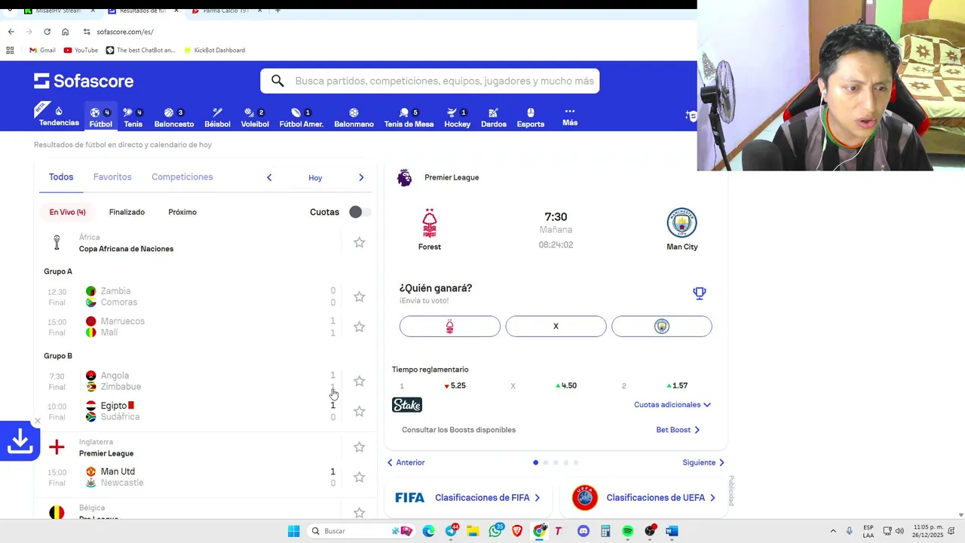Favorite the Copa Africana de Naciones league
This screenshot has height=543, width=965.
(359, 242)
